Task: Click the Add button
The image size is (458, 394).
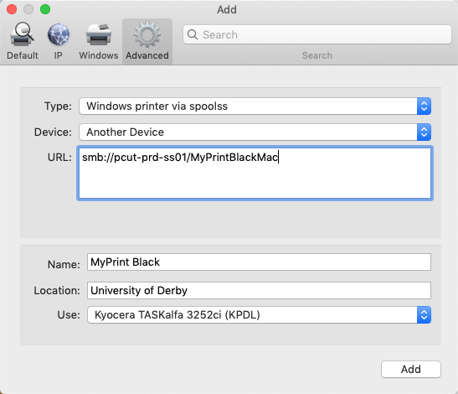Action: pyautogui.click(x=410, y=369)
